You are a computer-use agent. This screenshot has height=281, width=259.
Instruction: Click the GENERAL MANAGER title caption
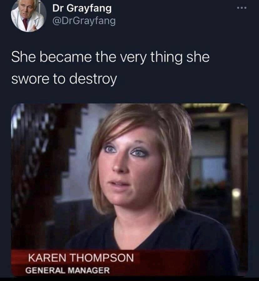(x=67, y=270)
